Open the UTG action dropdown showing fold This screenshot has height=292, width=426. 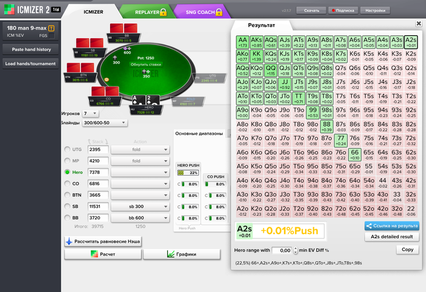(x=140, y=149)
